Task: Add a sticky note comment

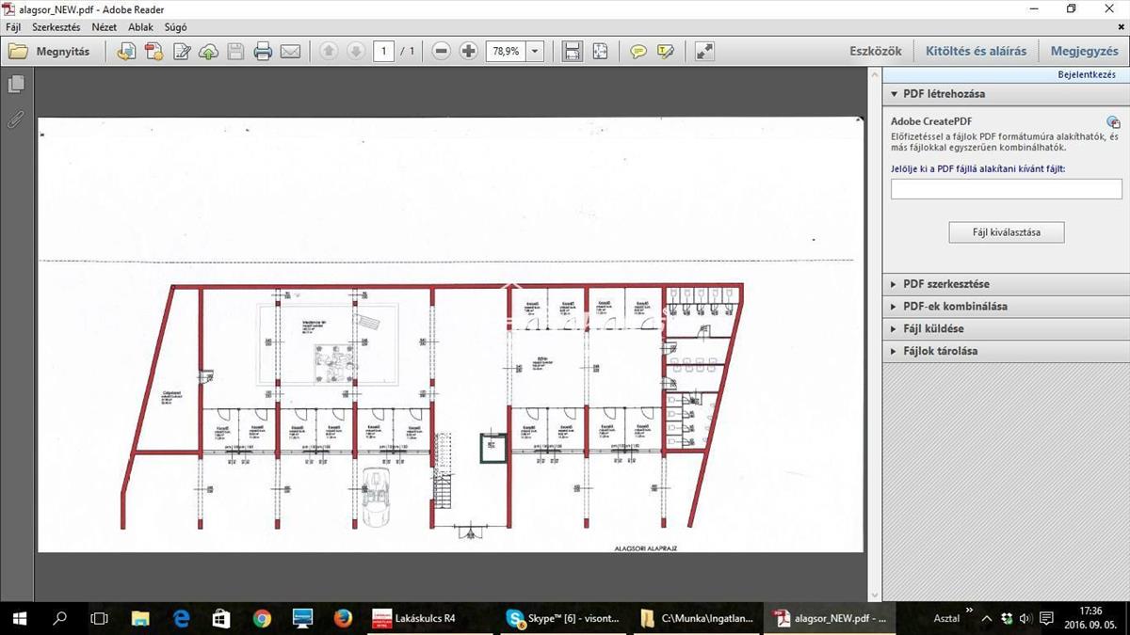Action: tap(638, 52)
